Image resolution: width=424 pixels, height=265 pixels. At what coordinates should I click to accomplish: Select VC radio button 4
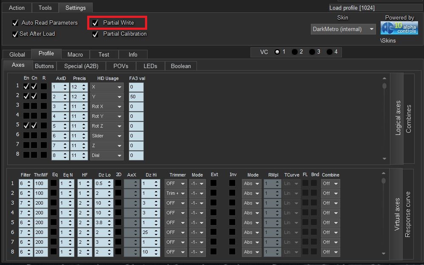coord(329,52)
